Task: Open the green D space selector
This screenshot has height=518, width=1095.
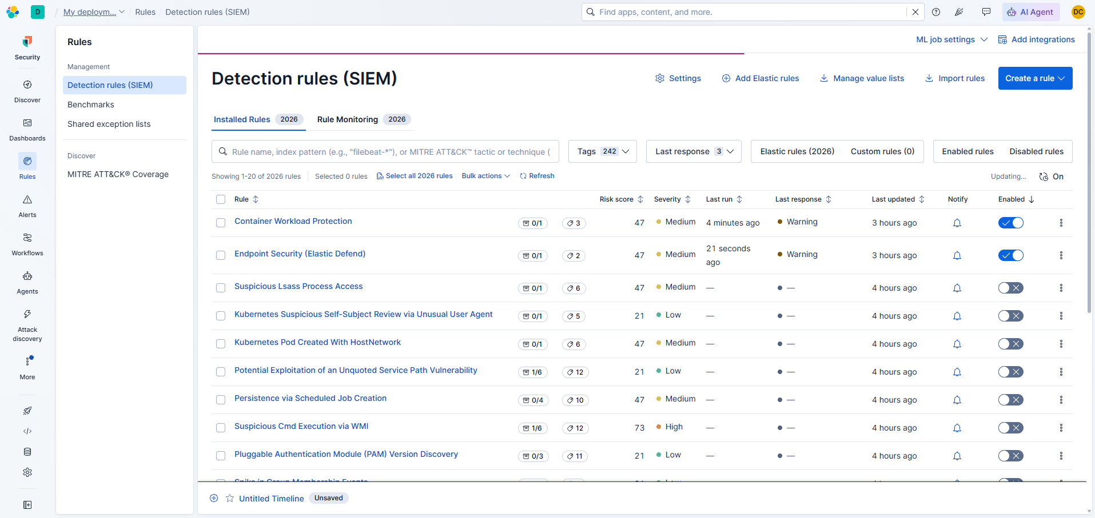Action: [x=38, y=12]
